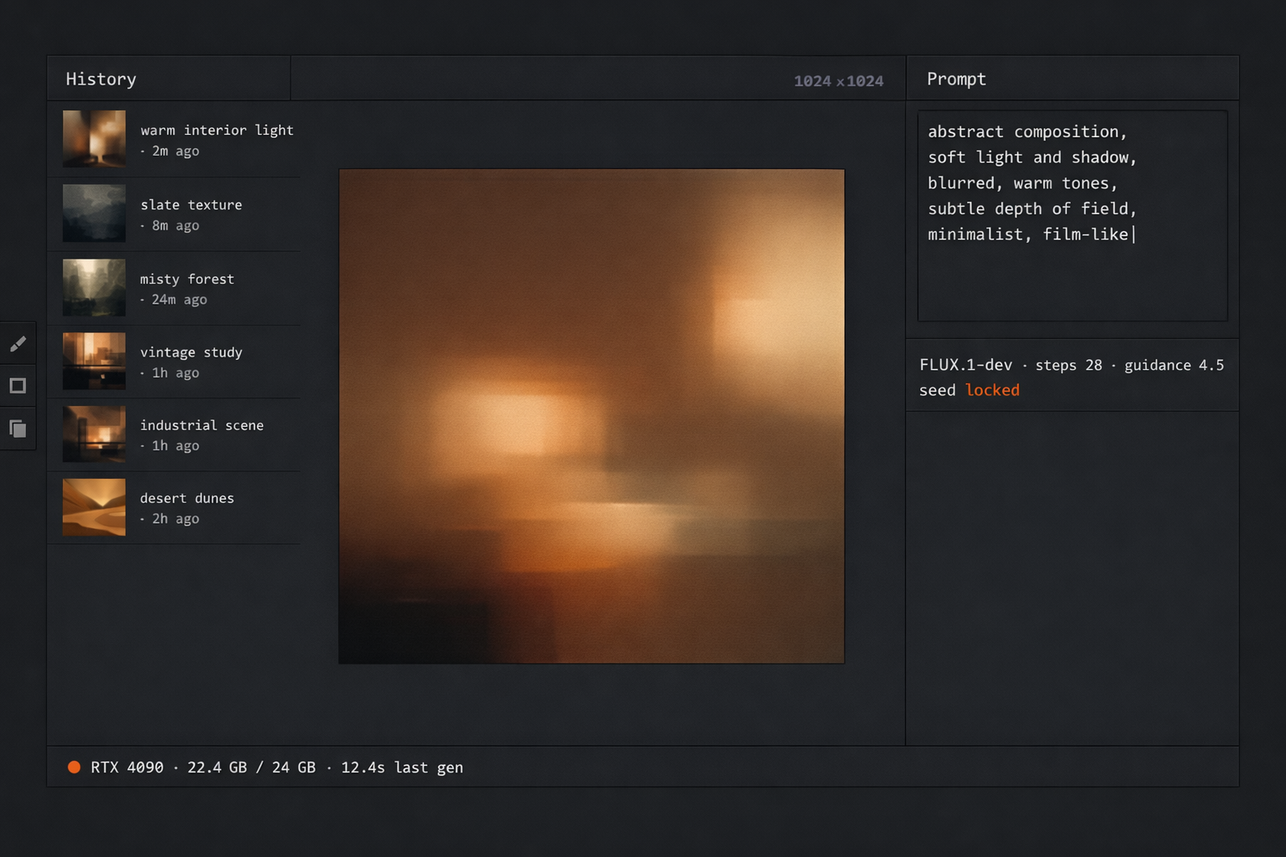Click the generated blurred warm image
This screenshot has height=857, width=1286.
click(x=591, y=416)
